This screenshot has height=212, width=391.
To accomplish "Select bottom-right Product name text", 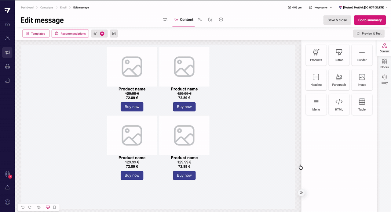I will (x=184, y=158).
